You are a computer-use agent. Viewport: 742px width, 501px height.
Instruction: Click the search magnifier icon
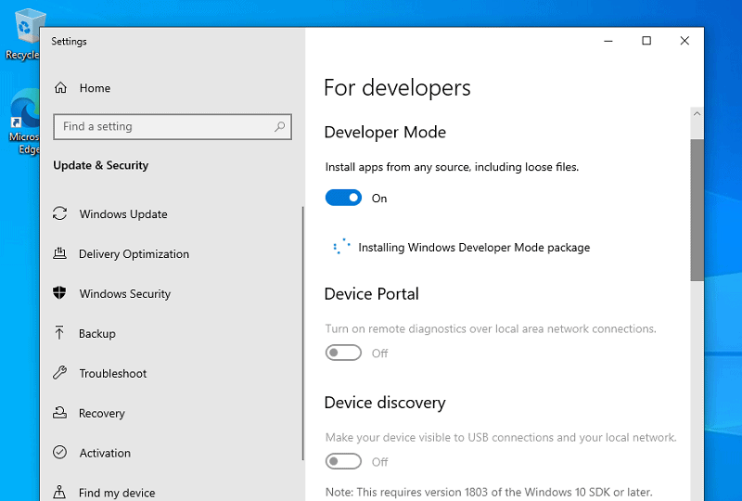(x=280, y=126)
